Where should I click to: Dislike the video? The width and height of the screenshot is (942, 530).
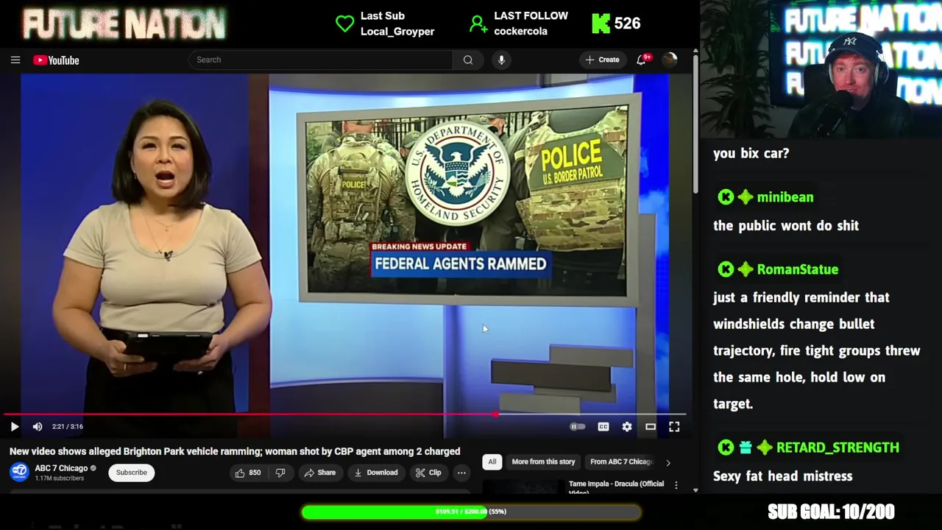coord(280,473)
